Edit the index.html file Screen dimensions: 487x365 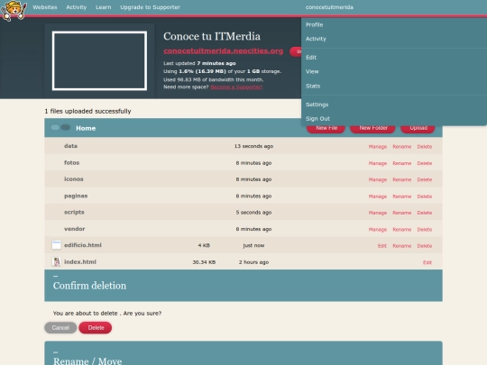pyautogui.click(x=427, y=262)
